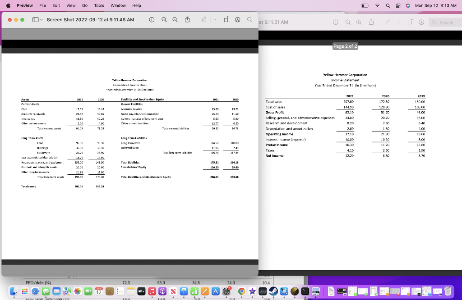
Task: Expand the sidebar view options chevron
Action: coord(42,20)
